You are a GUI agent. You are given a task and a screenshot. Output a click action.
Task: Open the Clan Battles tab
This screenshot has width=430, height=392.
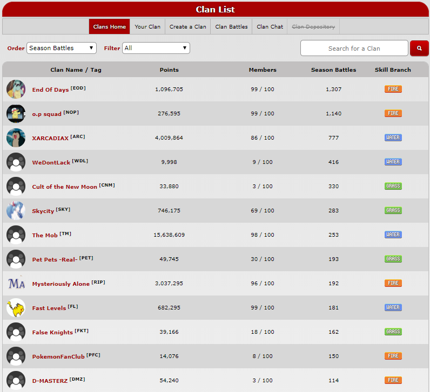tap(231, 26)
